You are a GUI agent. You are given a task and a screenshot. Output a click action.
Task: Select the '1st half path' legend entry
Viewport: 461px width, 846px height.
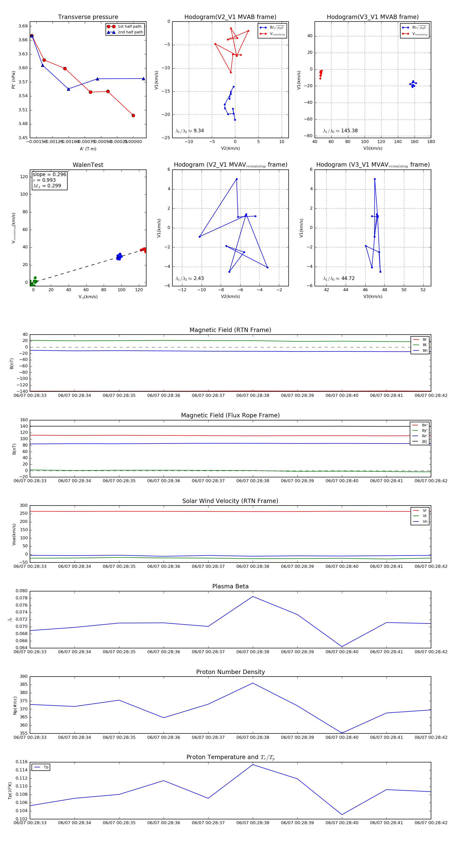point(125,27)
